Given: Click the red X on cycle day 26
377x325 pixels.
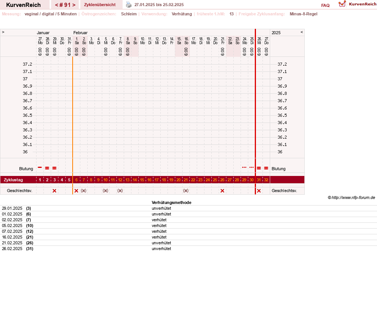Looking at the screenshot, I should point(222,191).
